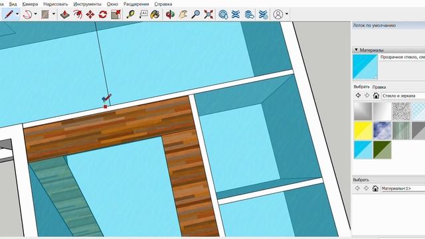Open the Extension Warehouse
425x239 pixels.
tap(236, 14)
